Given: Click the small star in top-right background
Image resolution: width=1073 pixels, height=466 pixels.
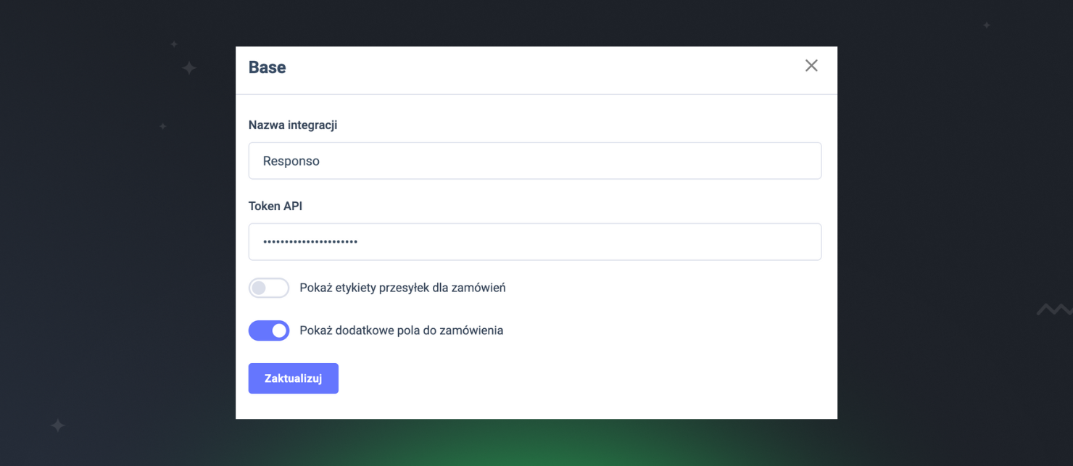Looking at the screenshot, I should 987,25.
